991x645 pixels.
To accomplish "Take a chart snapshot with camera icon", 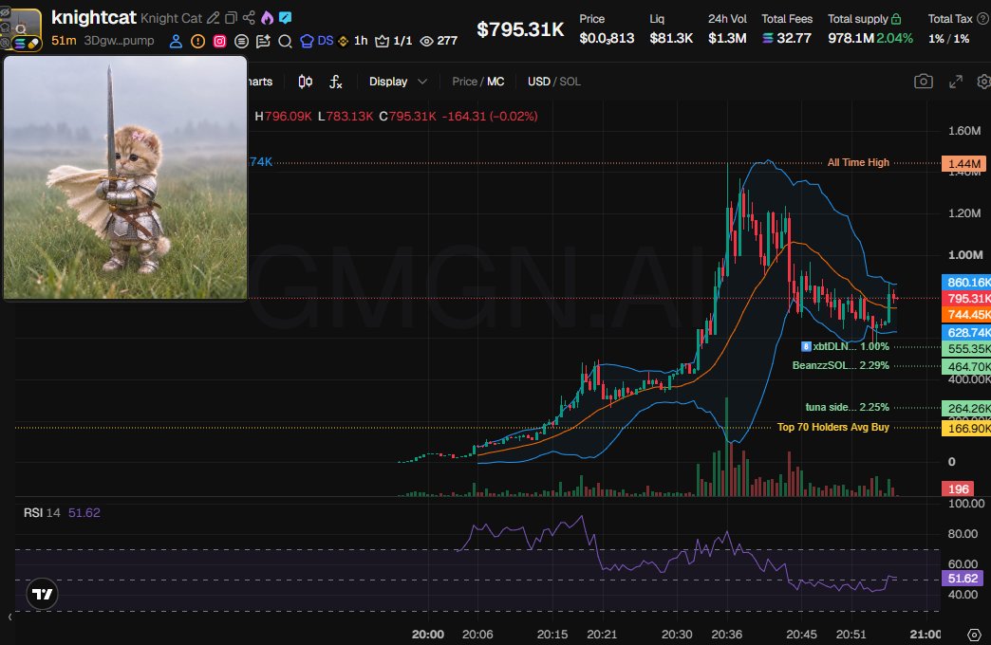I will coord(924,82).
